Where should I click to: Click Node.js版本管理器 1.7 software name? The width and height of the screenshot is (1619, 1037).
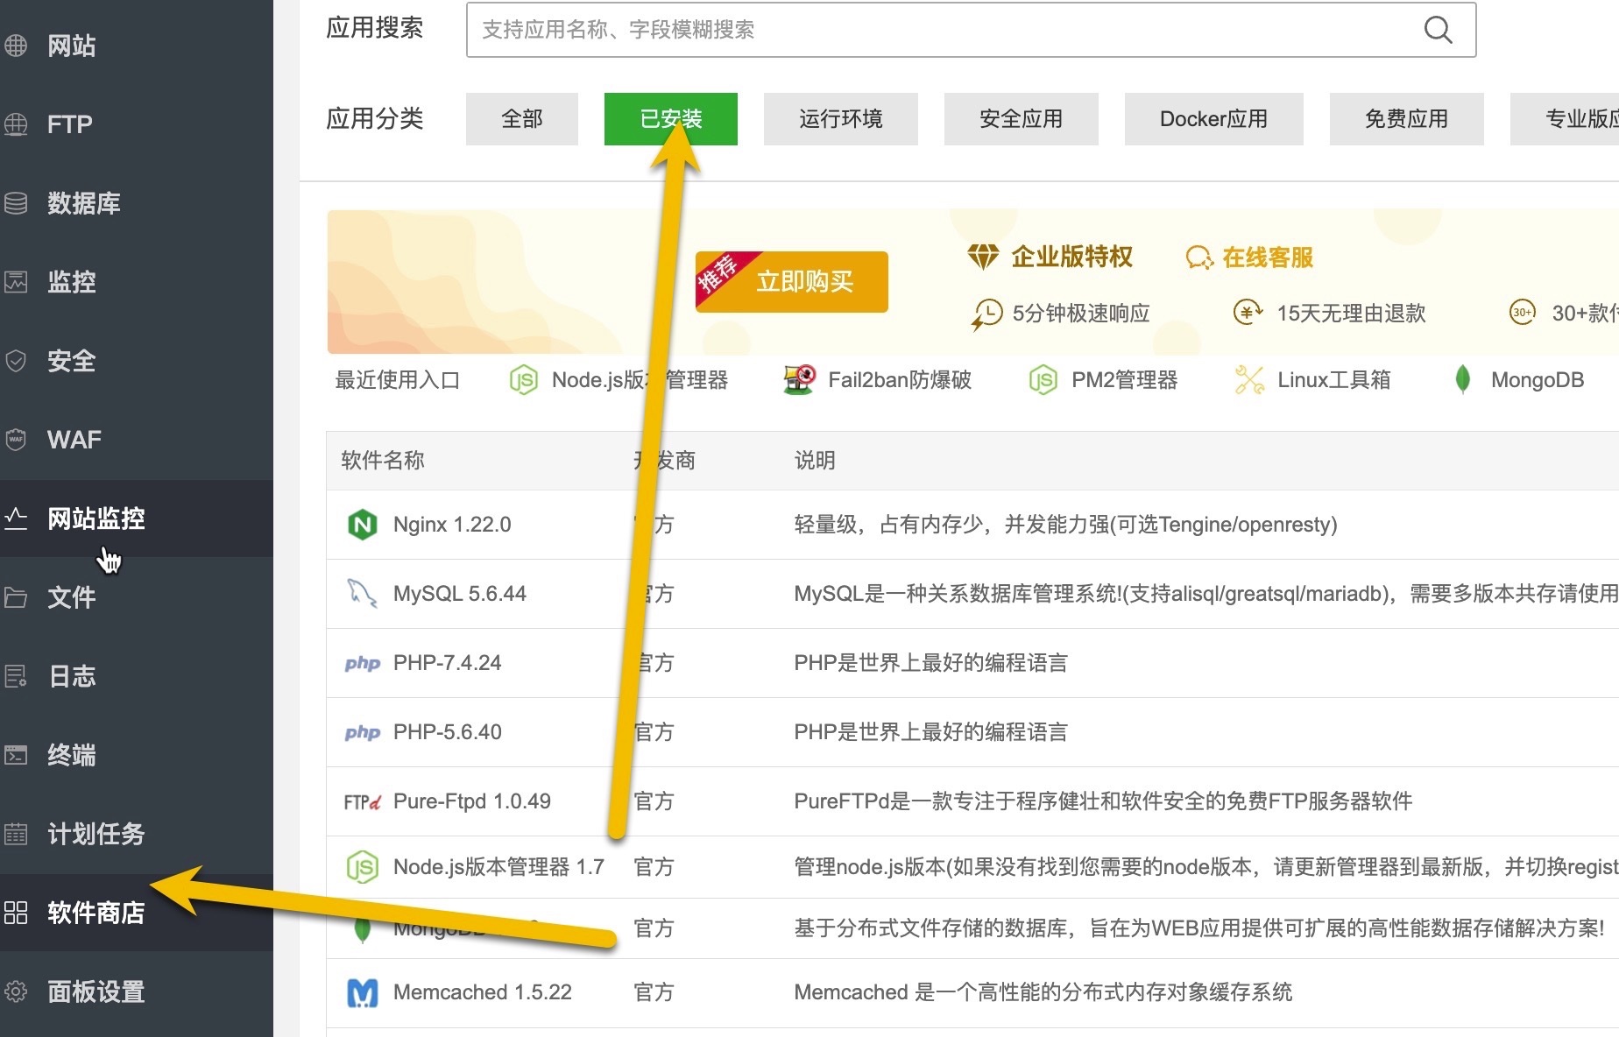499,867
